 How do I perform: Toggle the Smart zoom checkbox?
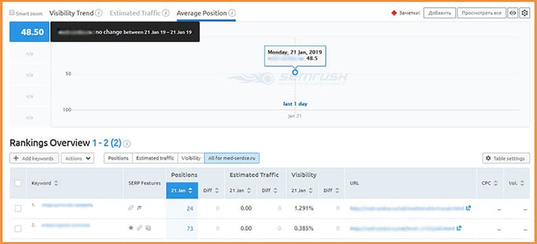pos(12,13)
